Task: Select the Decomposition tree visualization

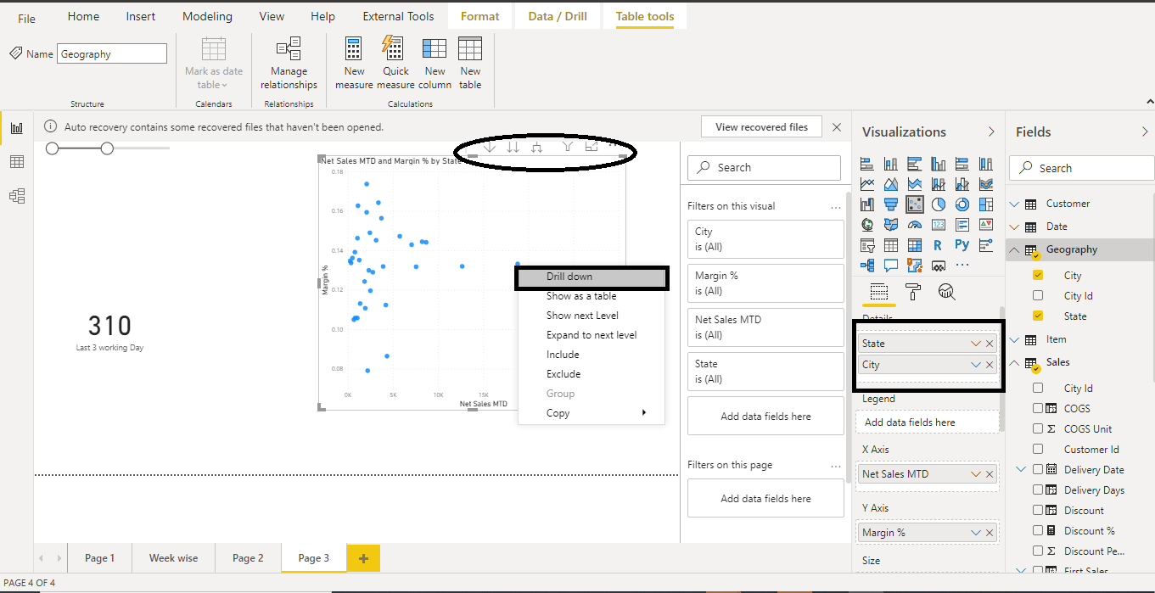Action: click(x=867, y=266)
